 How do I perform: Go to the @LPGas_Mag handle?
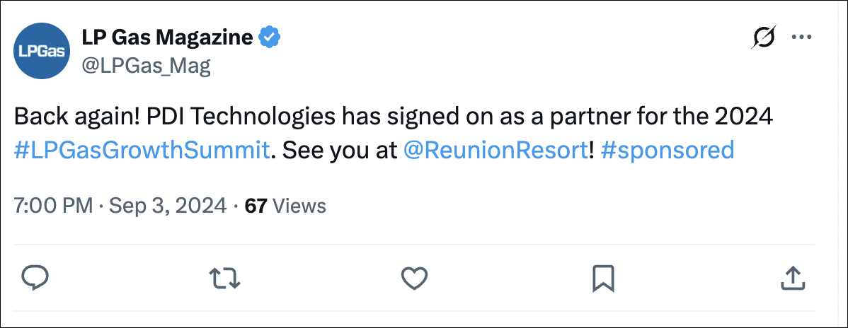point(147,65)
